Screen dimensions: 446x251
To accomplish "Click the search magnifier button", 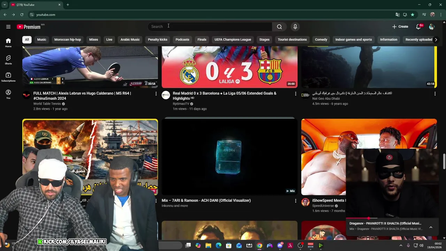I will coord(279,26).
